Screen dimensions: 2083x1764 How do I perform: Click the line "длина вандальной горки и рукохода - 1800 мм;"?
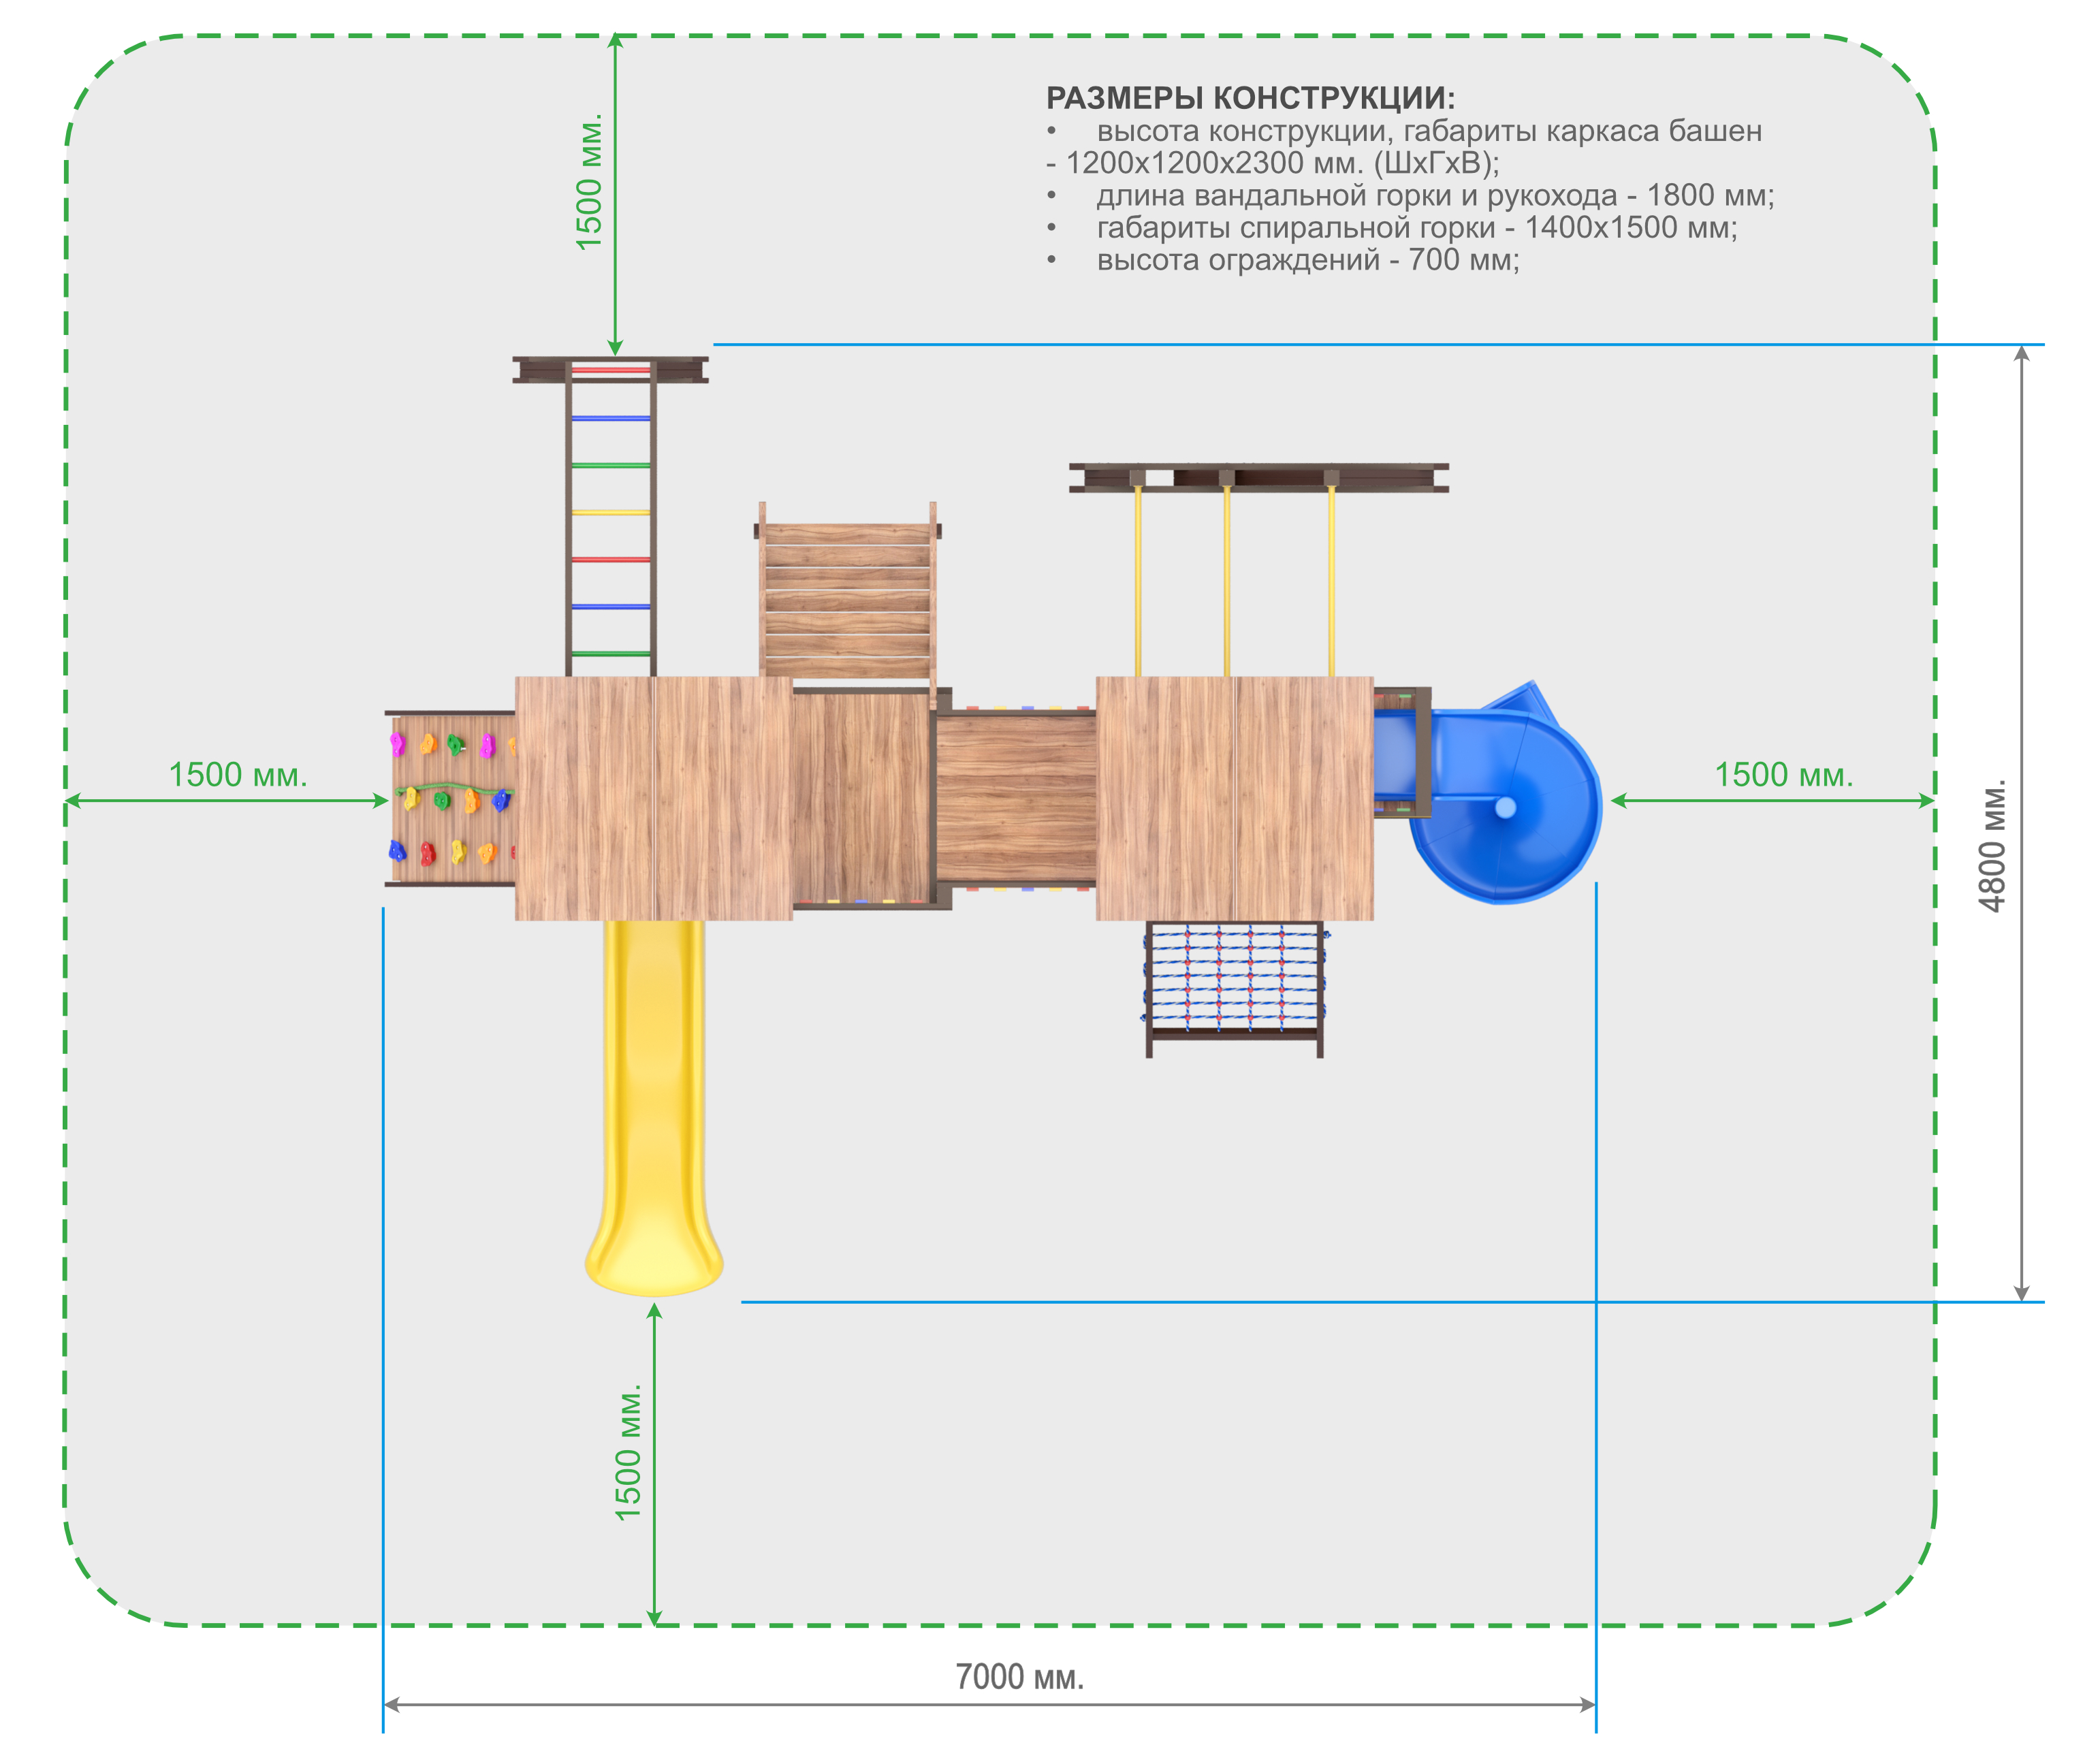point(1435,195)
